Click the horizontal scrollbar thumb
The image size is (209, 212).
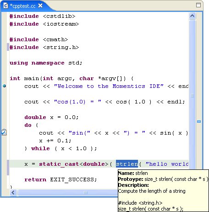click(x=68, y=193)
